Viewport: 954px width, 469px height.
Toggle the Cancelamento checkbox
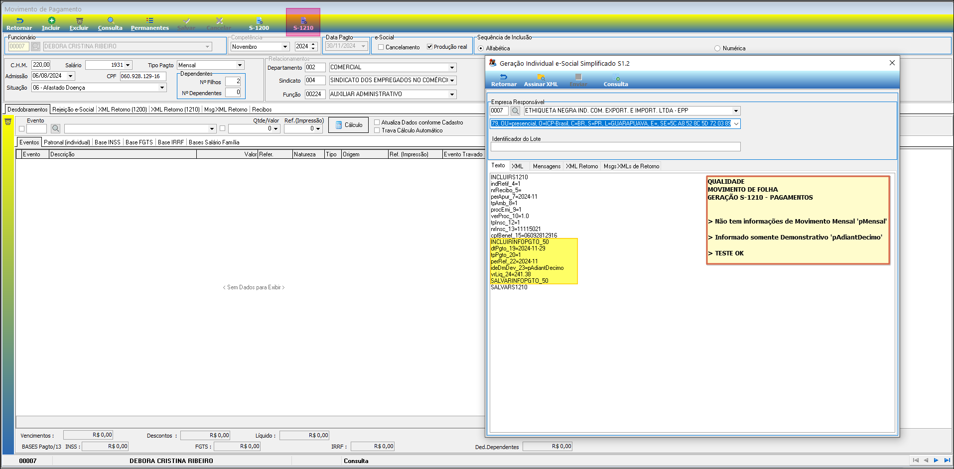coord(381,47)
